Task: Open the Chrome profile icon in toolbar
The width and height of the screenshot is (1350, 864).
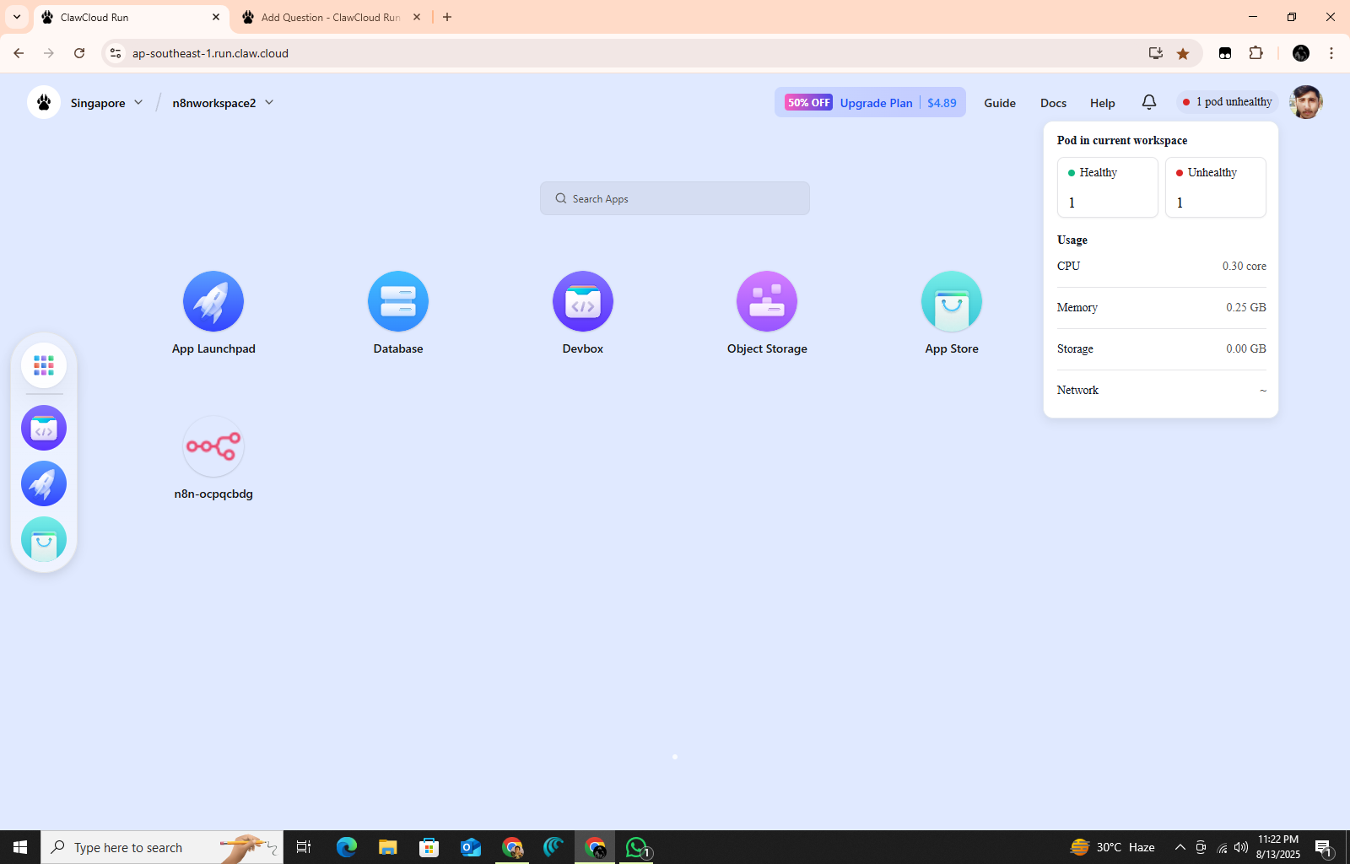Action: point(1301,53)
